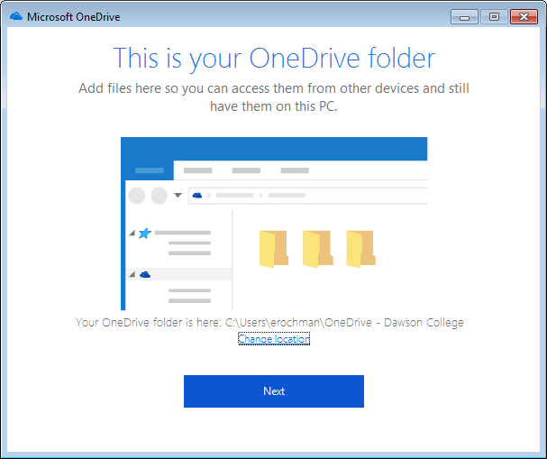Click the OneDrive cloud icon in title bar

pyautogui.click(x=16, y=16)
